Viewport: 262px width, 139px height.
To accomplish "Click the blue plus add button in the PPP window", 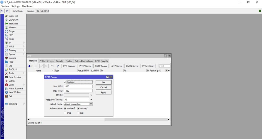I will pyautogui.click(x=30, y=66).
